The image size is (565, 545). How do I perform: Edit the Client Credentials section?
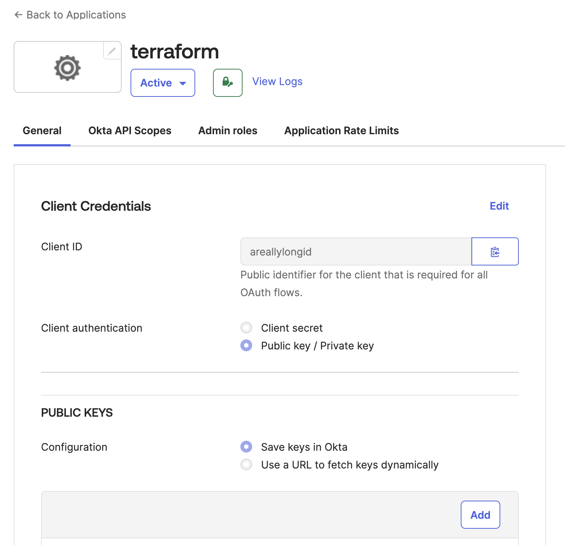pyautogui.click(x=499, y=206)
